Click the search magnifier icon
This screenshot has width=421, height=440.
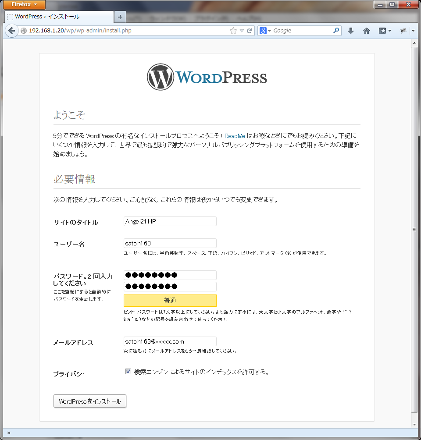pyautogui.click(x=336, y=31)
